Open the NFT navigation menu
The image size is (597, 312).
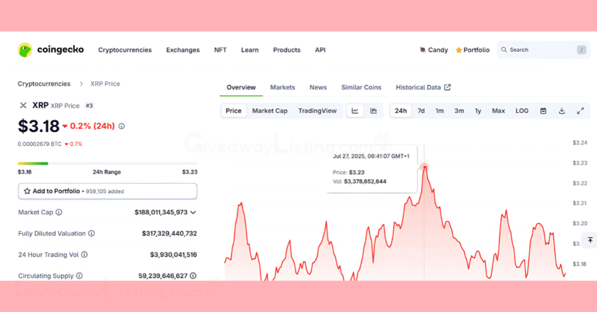(x=220, y=50)
